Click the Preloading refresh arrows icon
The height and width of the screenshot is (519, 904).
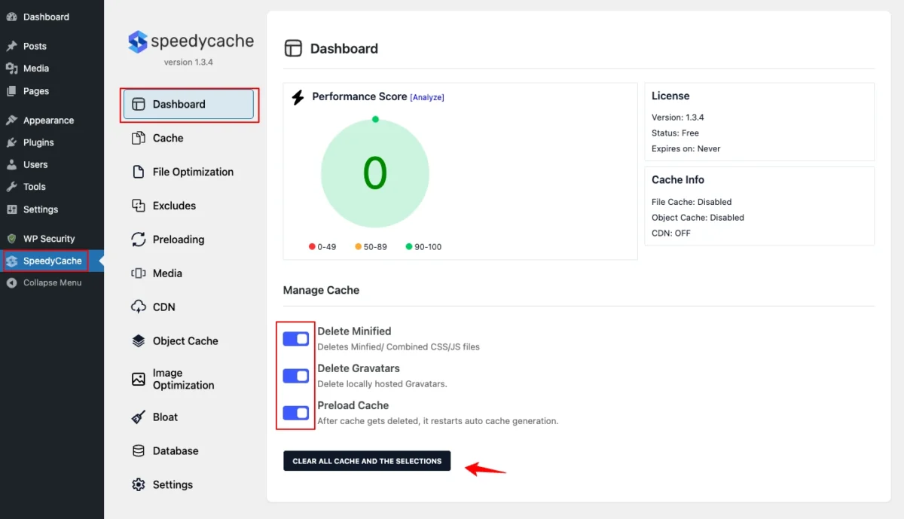click(139, 240)
